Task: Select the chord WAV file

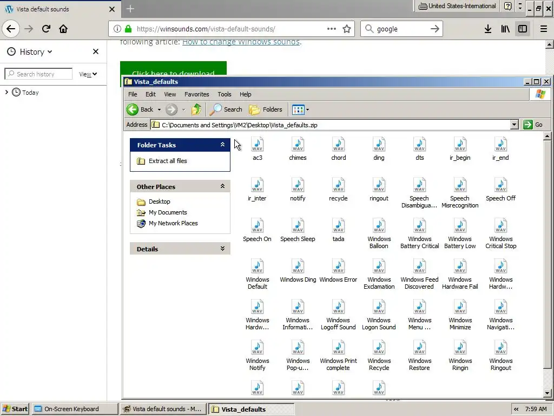Action: [339, 148]
